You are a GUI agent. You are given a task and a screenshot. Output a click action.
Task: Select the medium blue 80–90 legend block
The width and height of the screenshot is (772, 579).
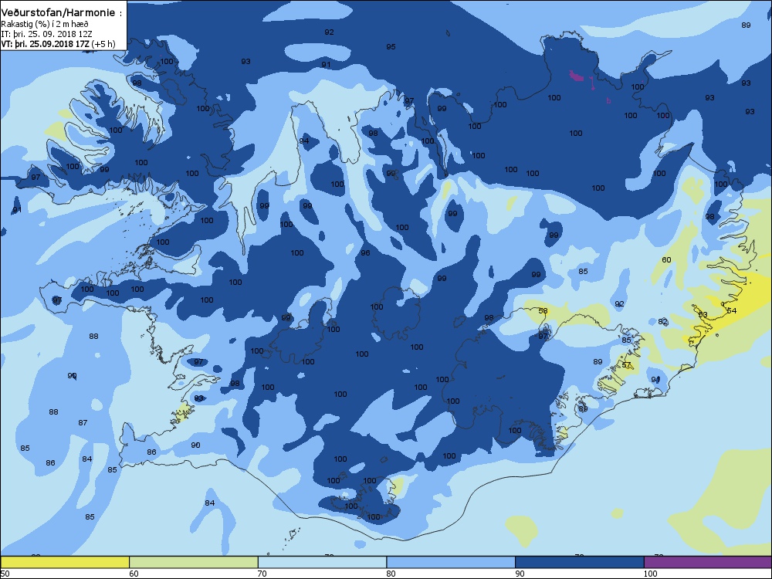point(451,562)
